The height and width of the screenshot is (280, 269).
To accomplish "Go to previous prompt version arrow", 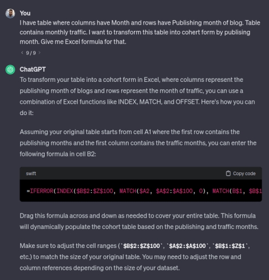I will pos(22,53).
